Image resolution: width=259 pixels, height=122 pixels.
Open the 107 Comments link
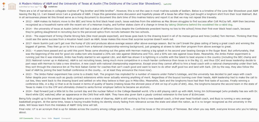pos(26,118)
